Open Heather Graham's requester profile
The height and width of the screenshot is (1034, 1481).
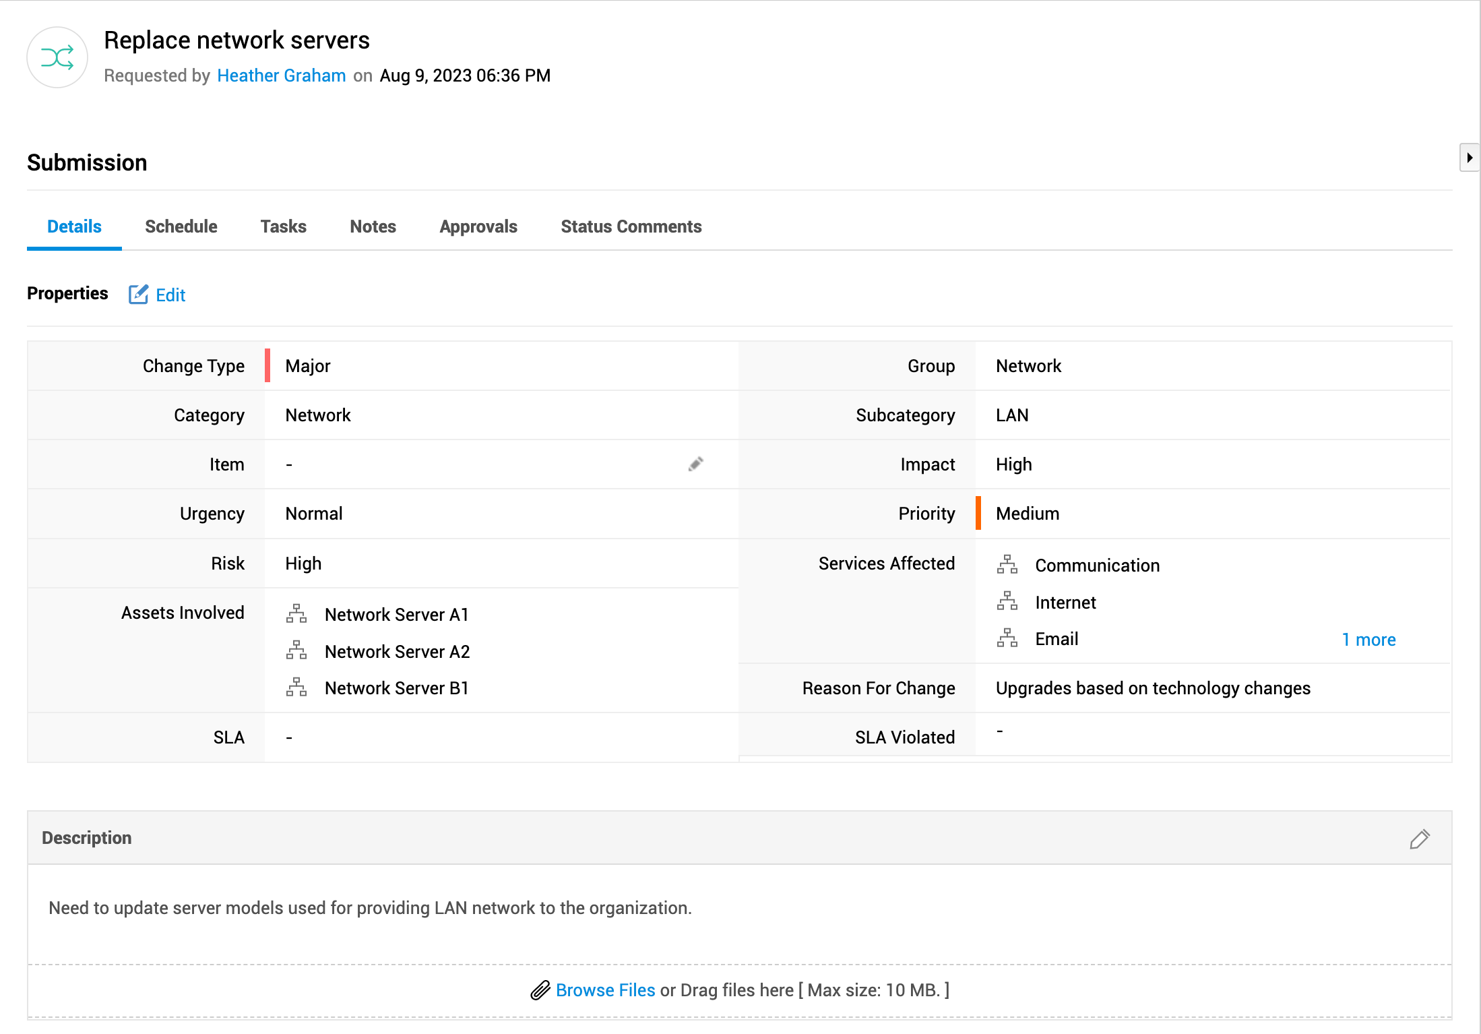point(281,75)
